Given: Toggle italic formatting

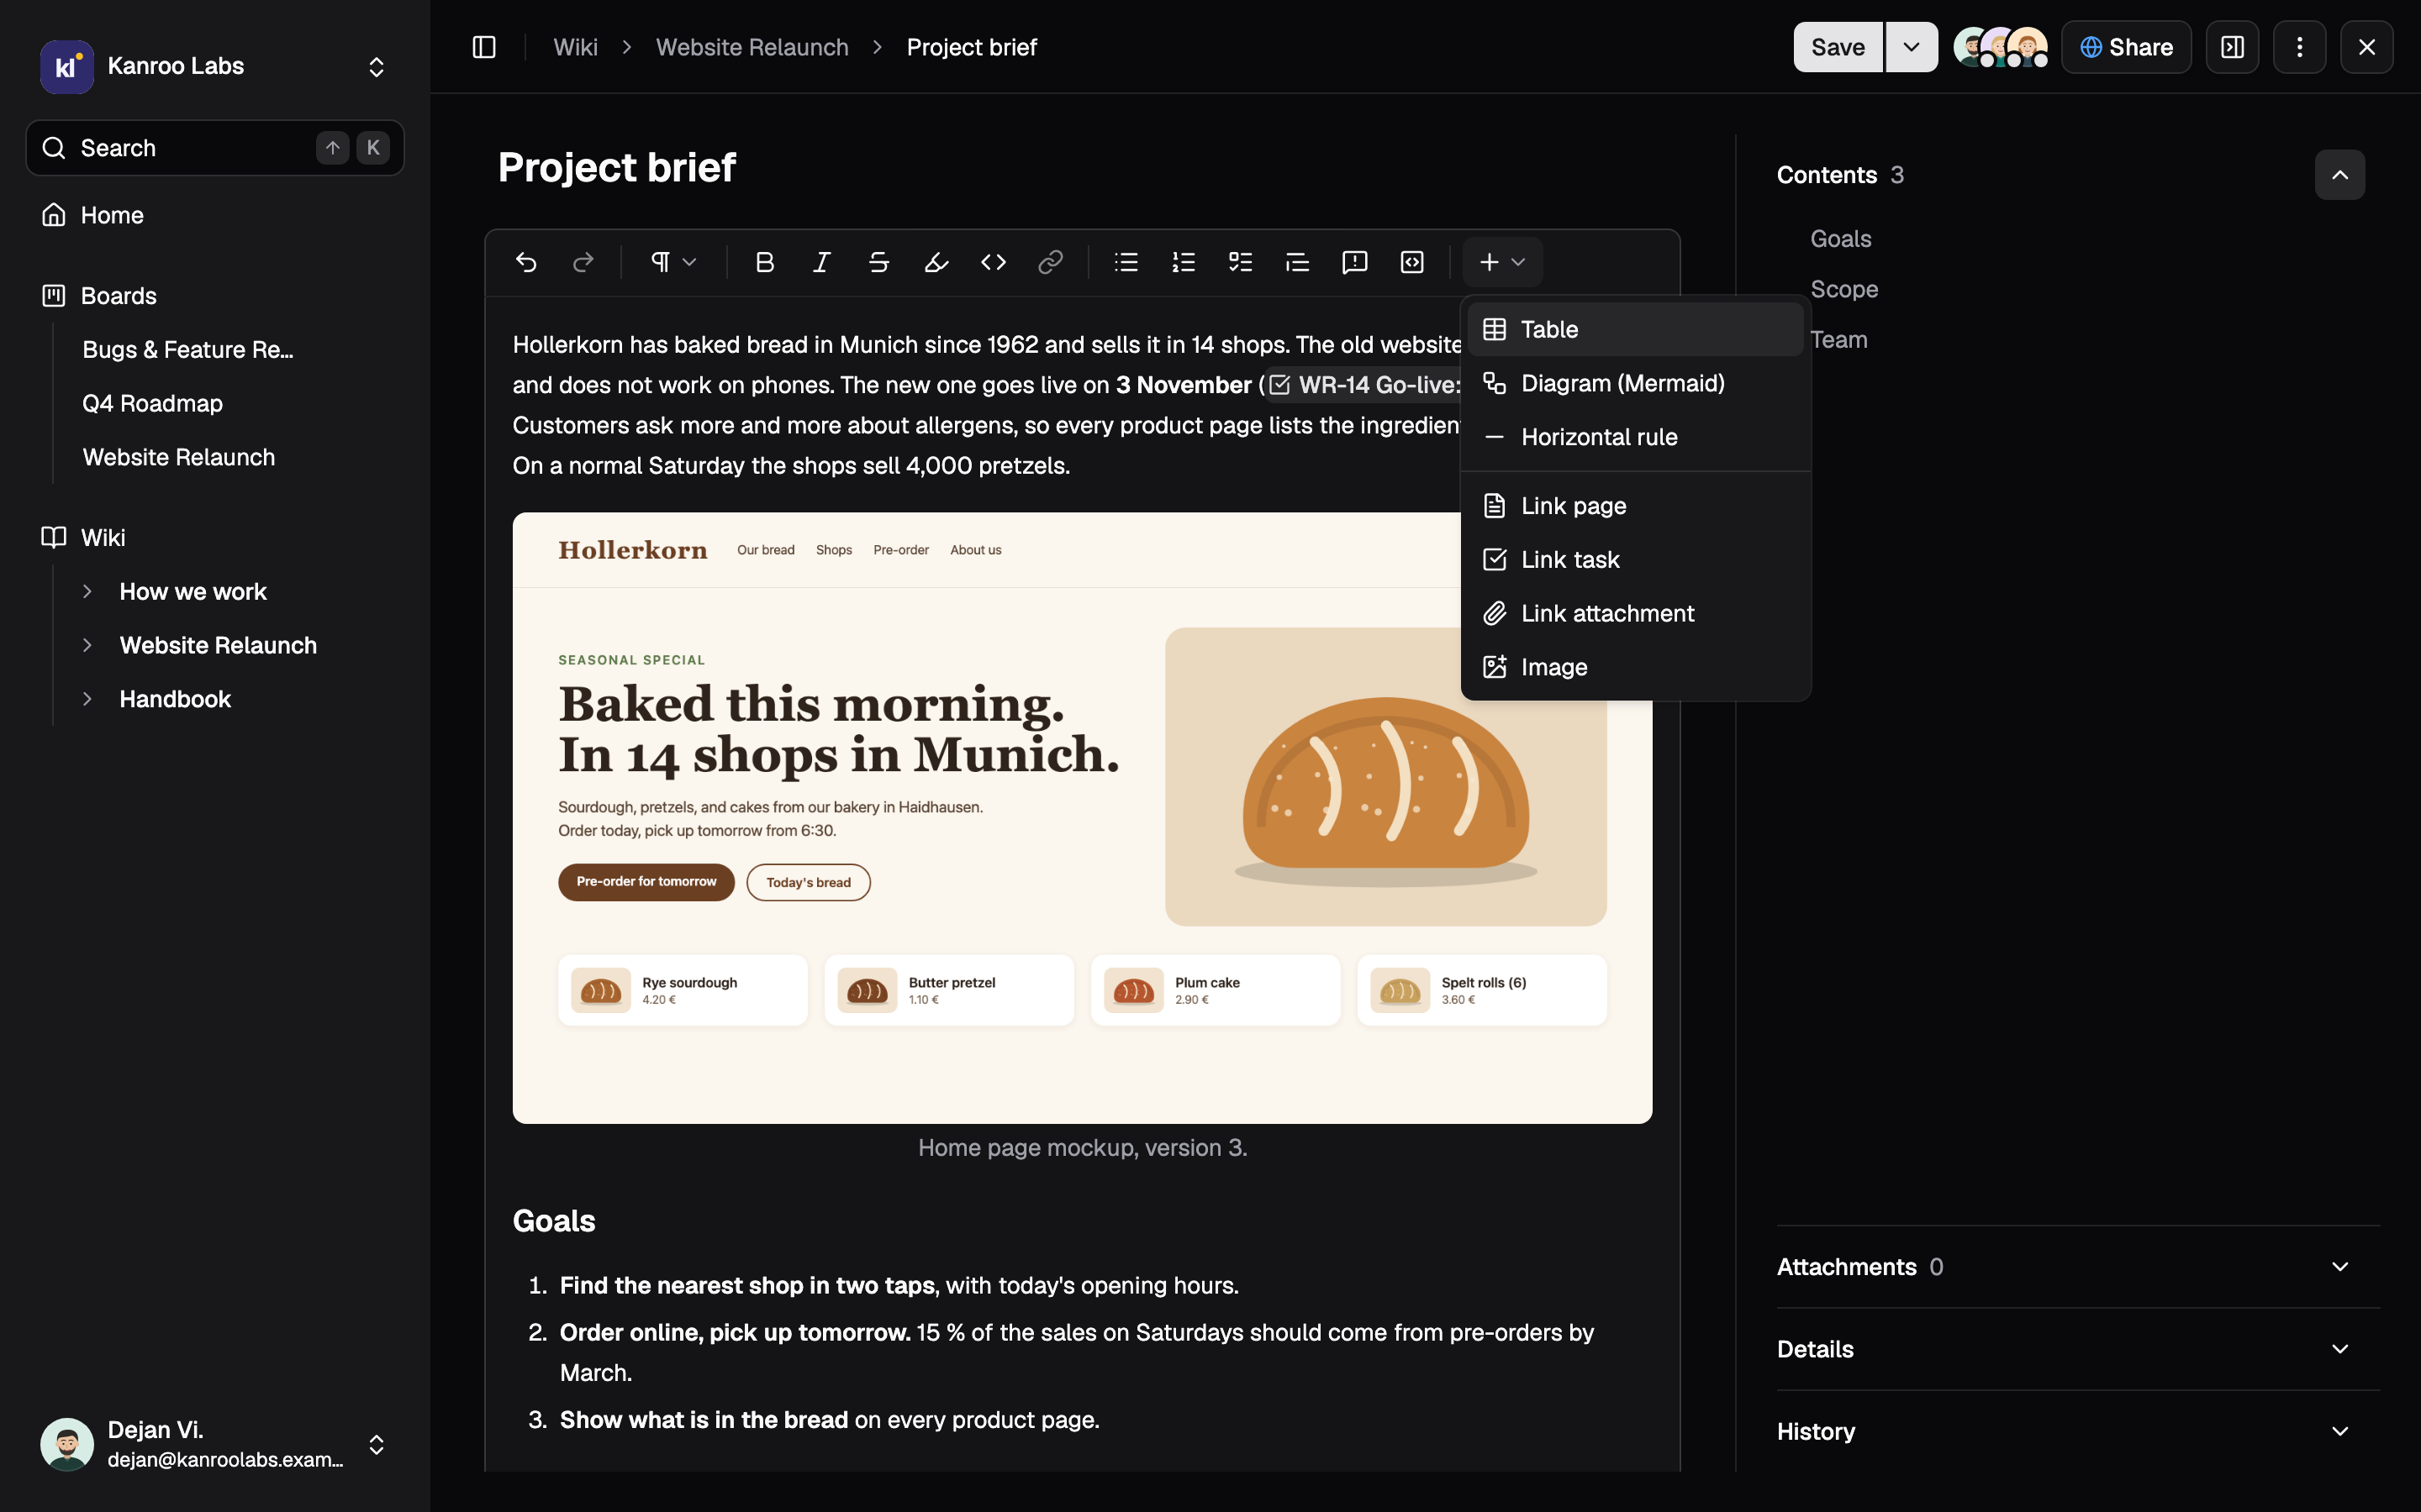Looking at the screenshot, I should coord(822,262).
